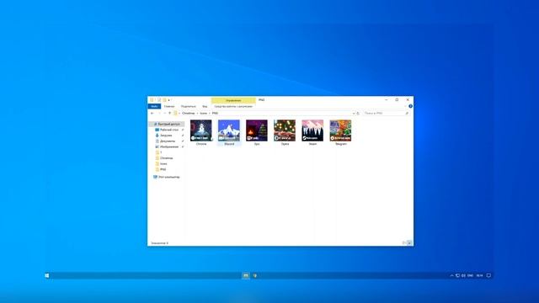Refresh the current folder view
This screenshot has height=303, width=539.
click(358, 113)
